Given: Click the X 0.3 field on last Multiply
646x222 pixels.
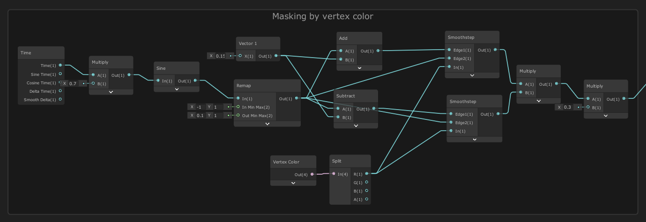Looking at the screenshot, I should pos(568,107).
